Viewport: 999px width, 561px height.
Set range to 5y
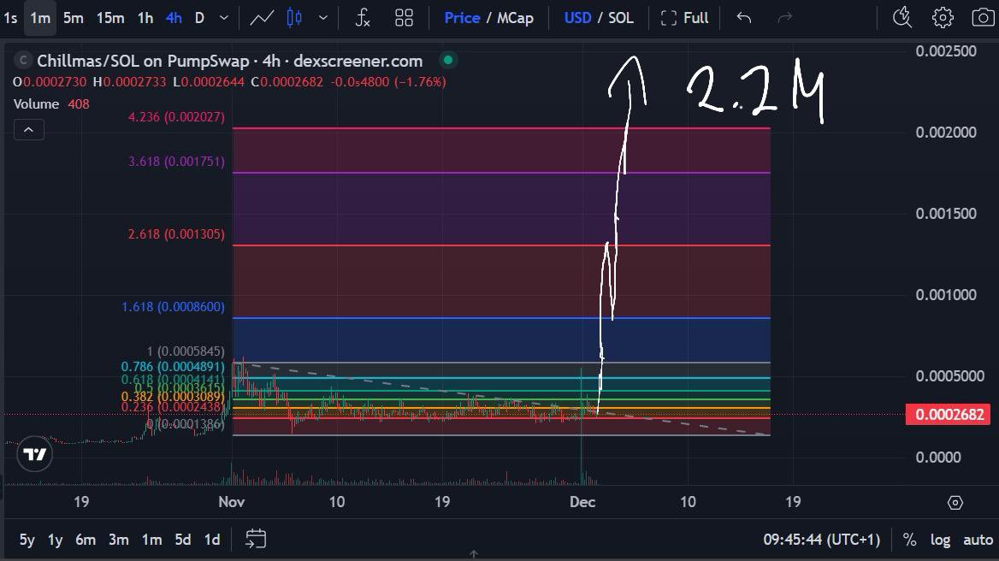27,540
